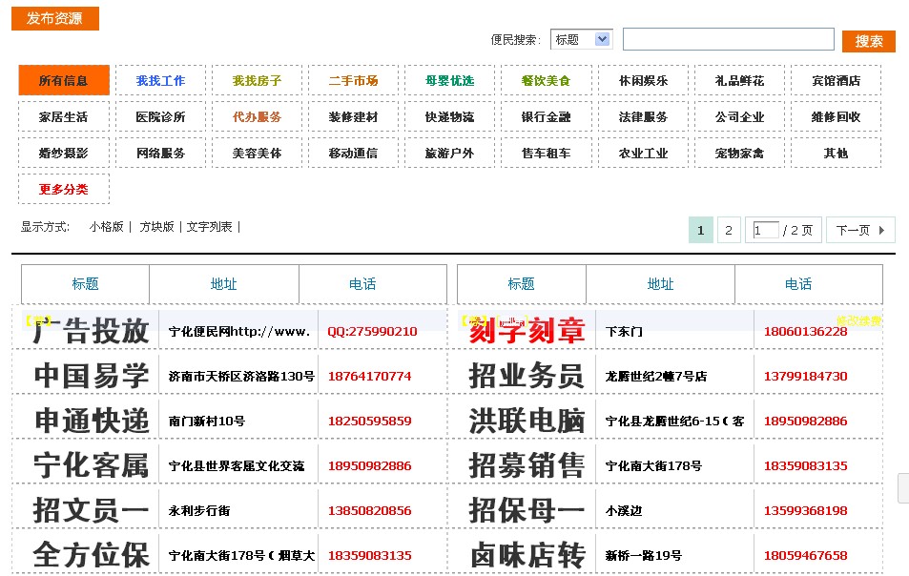Viewport: 909px width, 576px height.
Task: Open the 餐饮美食 category
Action: coord(546,80)
